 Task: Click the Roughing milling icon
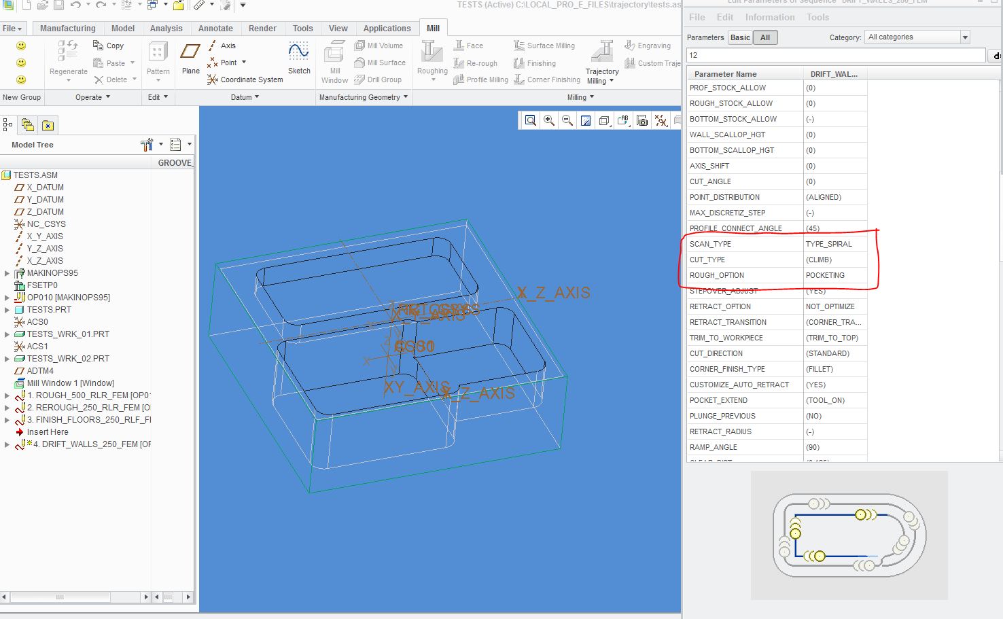(x=432, y=52)
